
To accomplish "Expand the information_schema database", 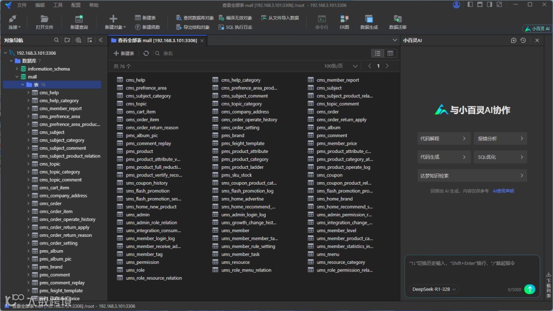I will (x=16, y=69).
